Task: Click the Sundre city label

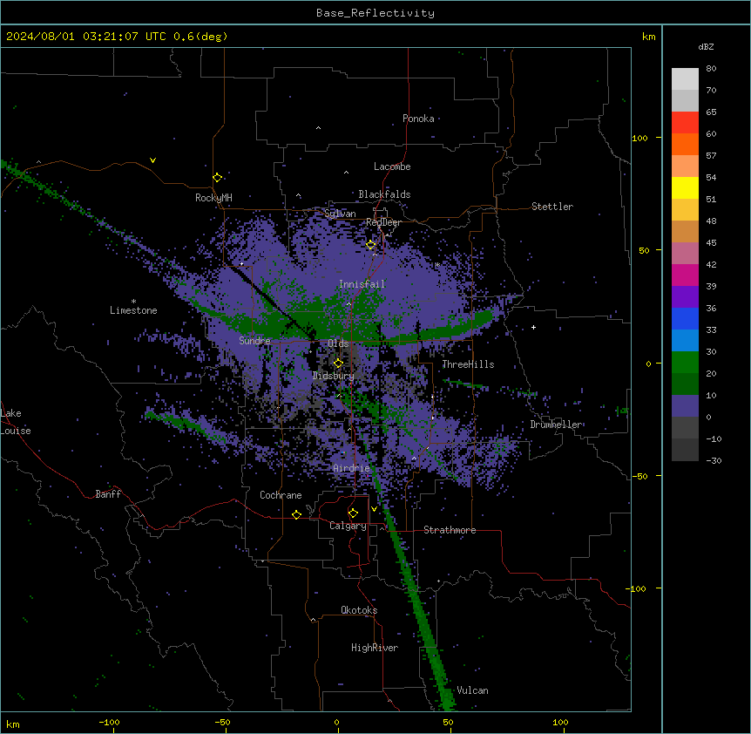Action: tap(254, 341)
